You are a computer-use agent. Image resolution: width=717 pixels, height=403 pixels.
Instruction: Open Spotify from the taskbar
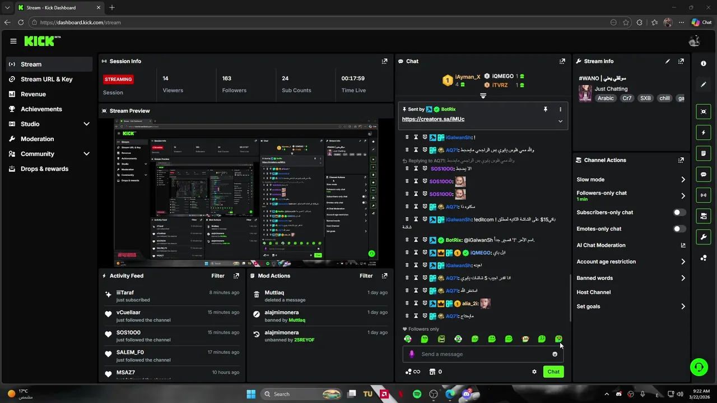tap(417, 394)
